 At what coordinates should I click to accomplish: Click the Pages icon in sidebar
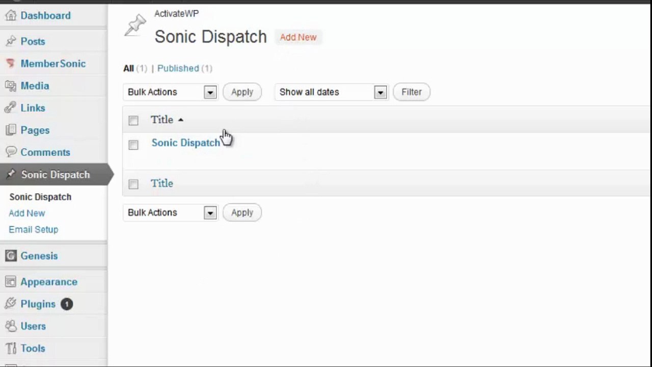point(10,130)
